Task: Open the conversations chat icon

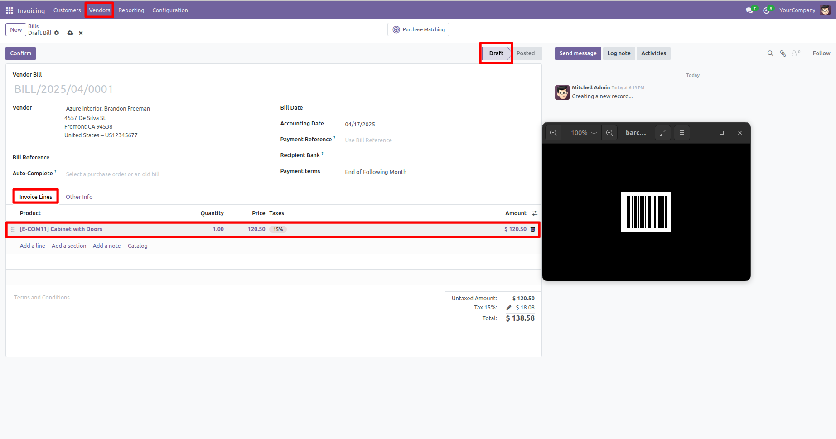Action: tap(749, 10)
